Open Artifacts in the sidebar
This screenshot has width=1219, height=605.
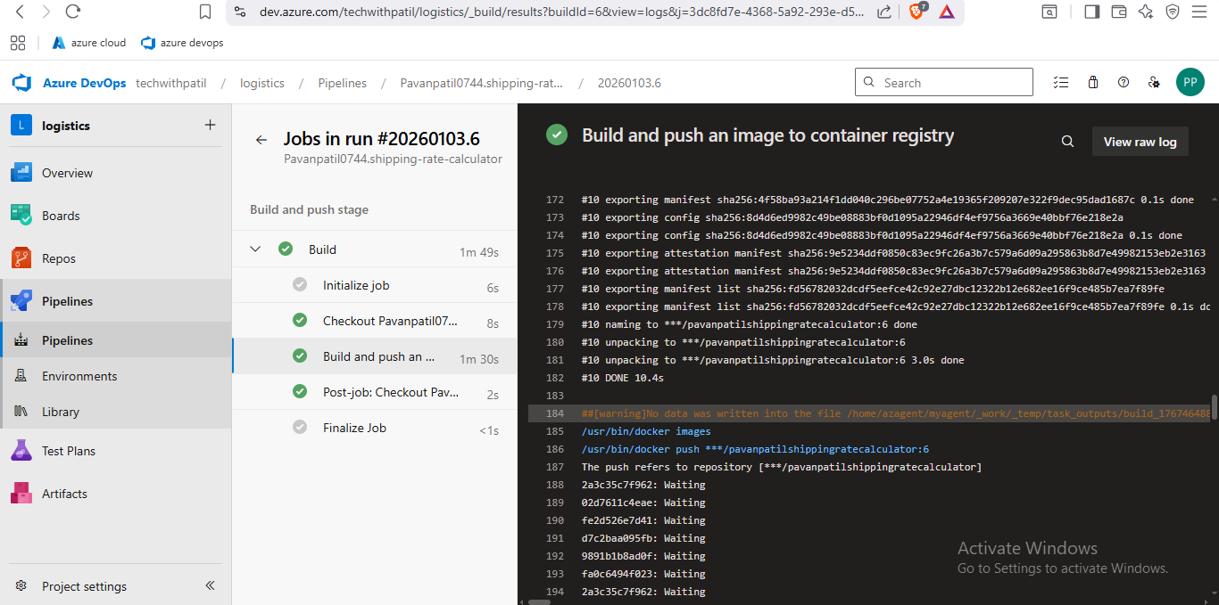pos(64,494)
